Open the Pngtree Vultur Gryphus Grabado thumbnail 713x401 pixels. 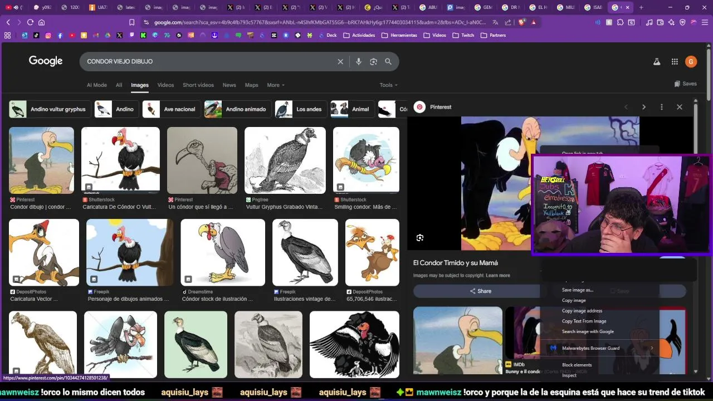tap(285, 160)
